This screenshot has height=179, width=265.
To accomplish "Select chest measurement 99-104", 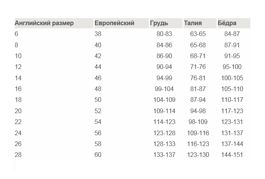I will pyautogui.click(x=164, y=89).
